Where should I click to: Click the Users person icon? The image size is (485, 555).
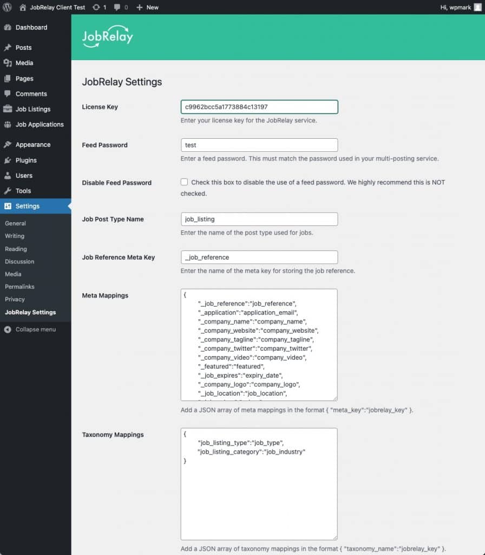[8, 176]
